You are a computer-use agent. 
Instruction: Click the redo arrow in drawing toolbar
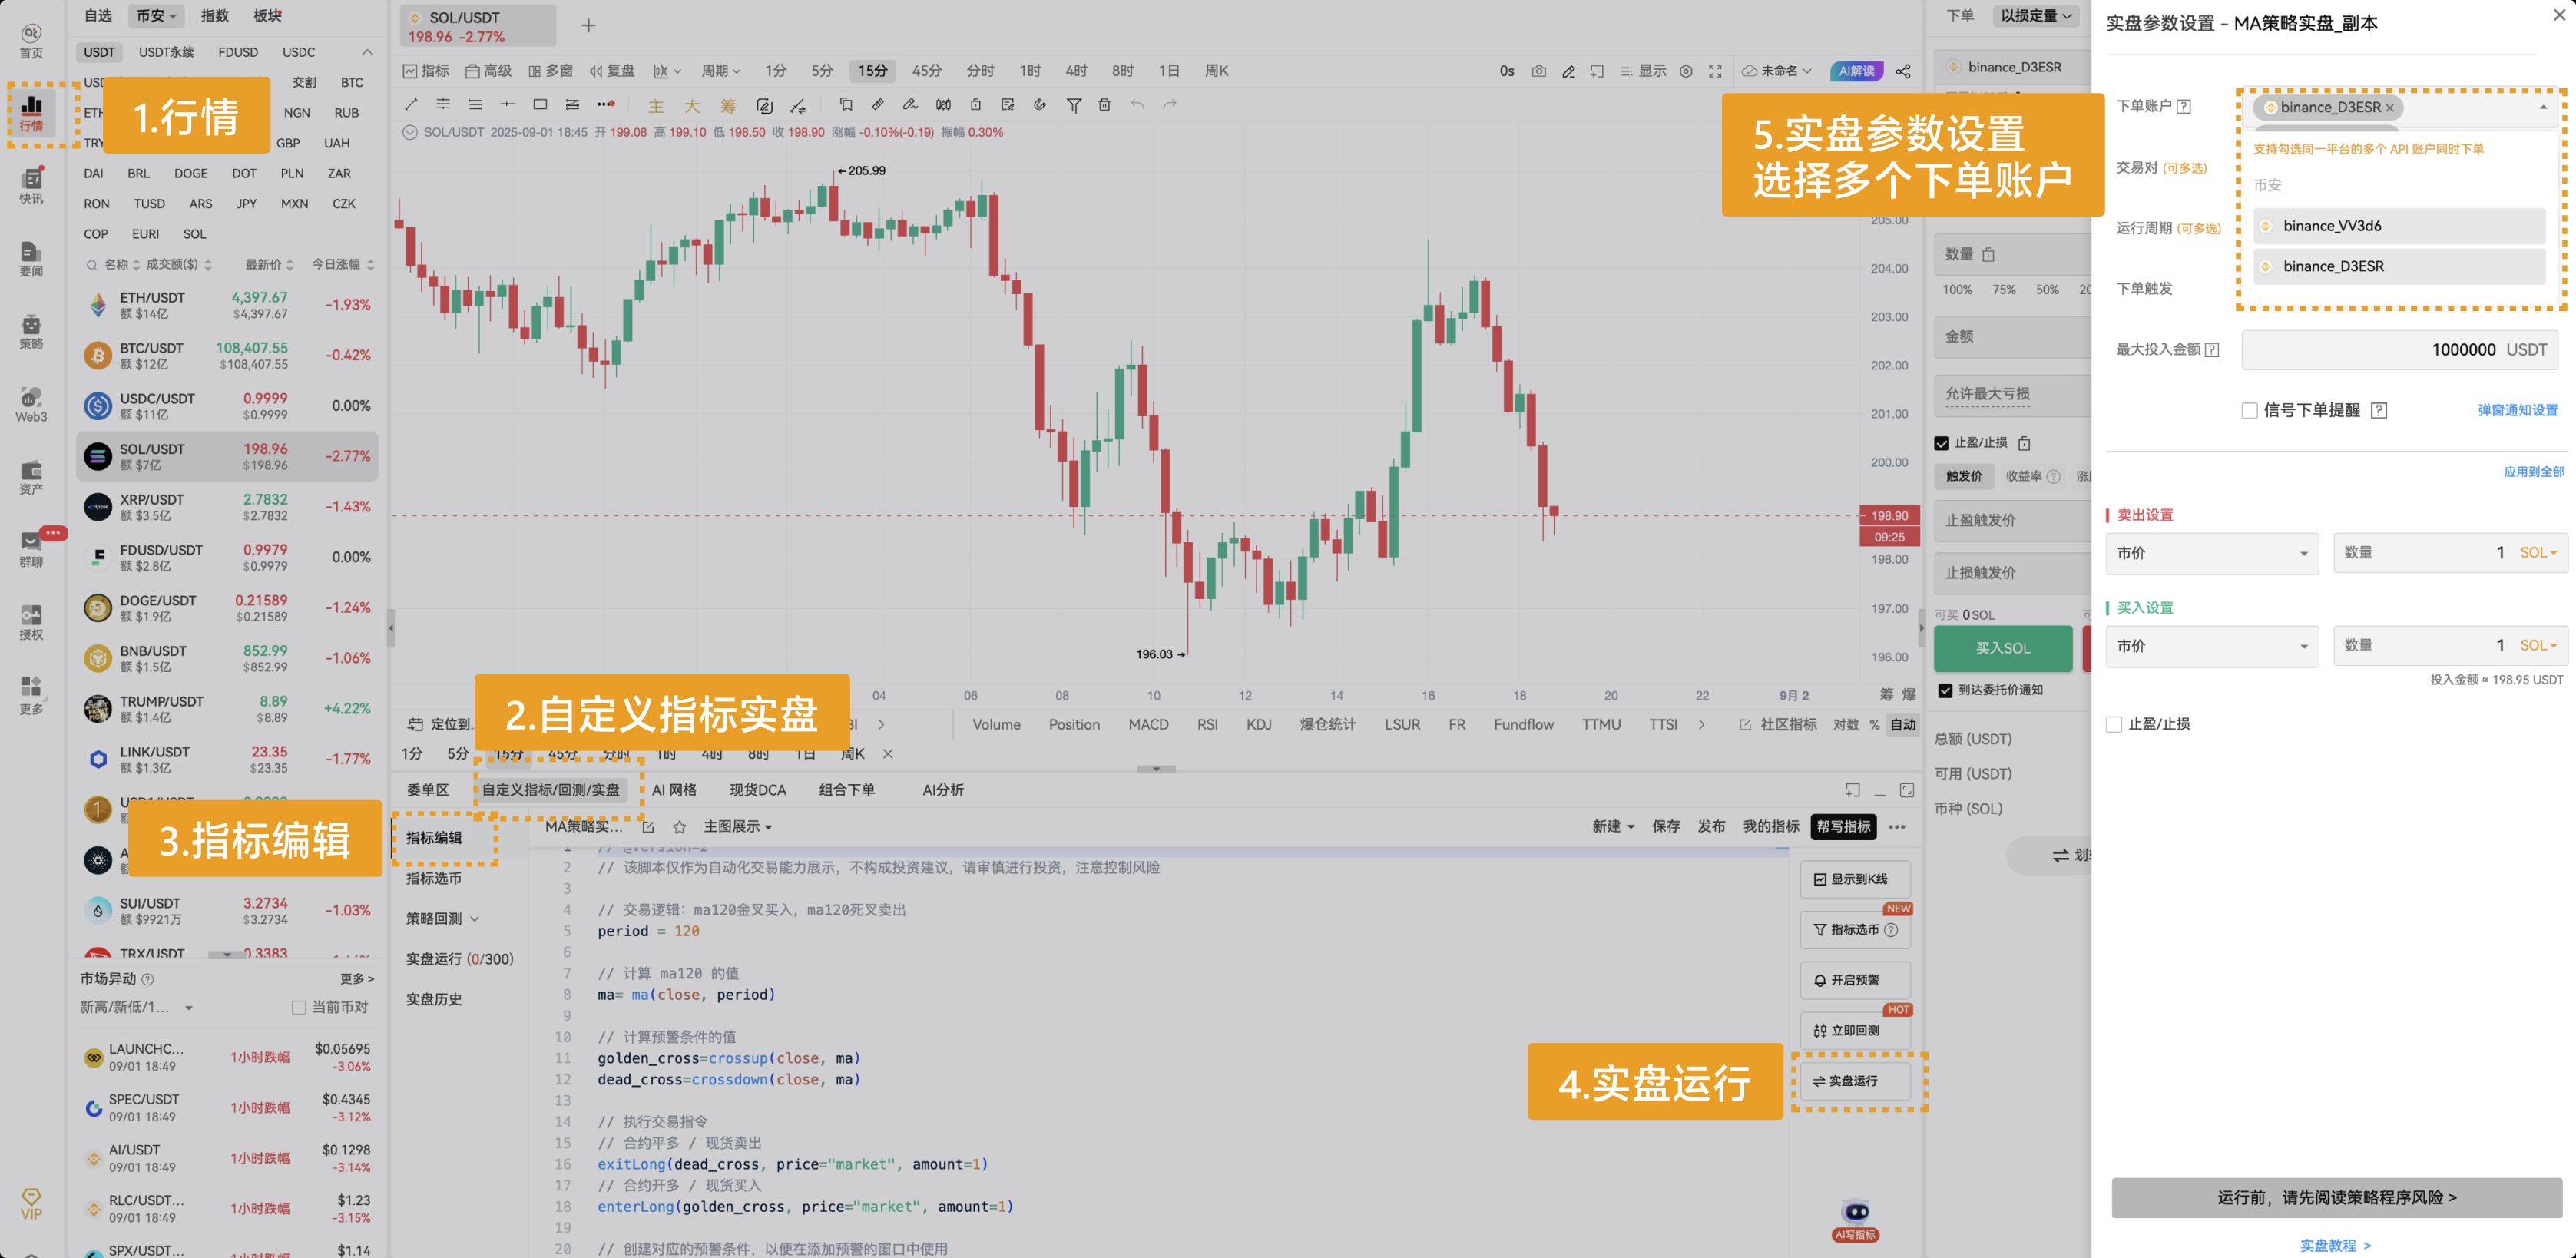tap(1170, 104)
